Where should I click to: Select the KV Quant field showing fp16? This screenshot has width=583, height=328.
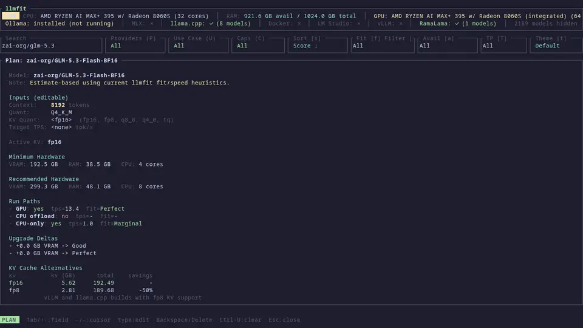point(61,120)
